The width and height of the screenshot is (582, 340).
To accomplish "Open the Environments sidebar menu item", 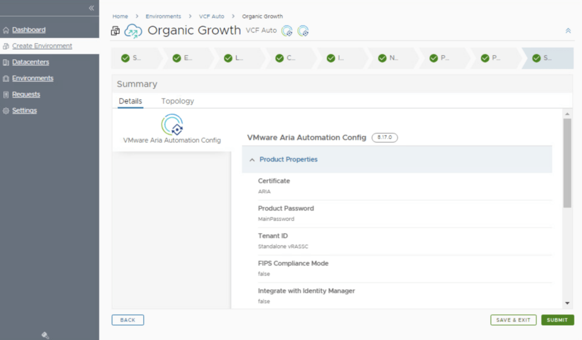I will coord(32,78).
